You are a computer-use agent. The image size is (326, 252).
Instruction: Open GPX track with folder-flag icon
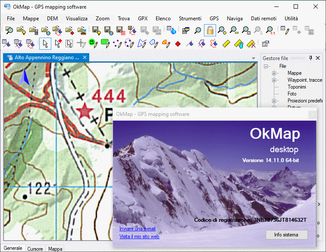click(57, 30)
